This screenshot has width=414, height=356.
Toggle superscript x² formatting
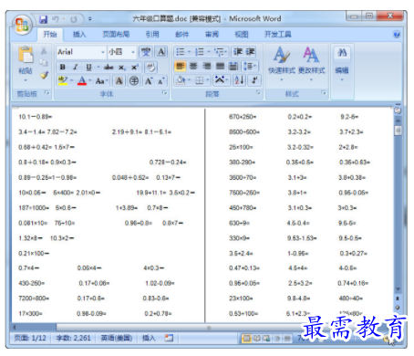[x=135, y=67]
